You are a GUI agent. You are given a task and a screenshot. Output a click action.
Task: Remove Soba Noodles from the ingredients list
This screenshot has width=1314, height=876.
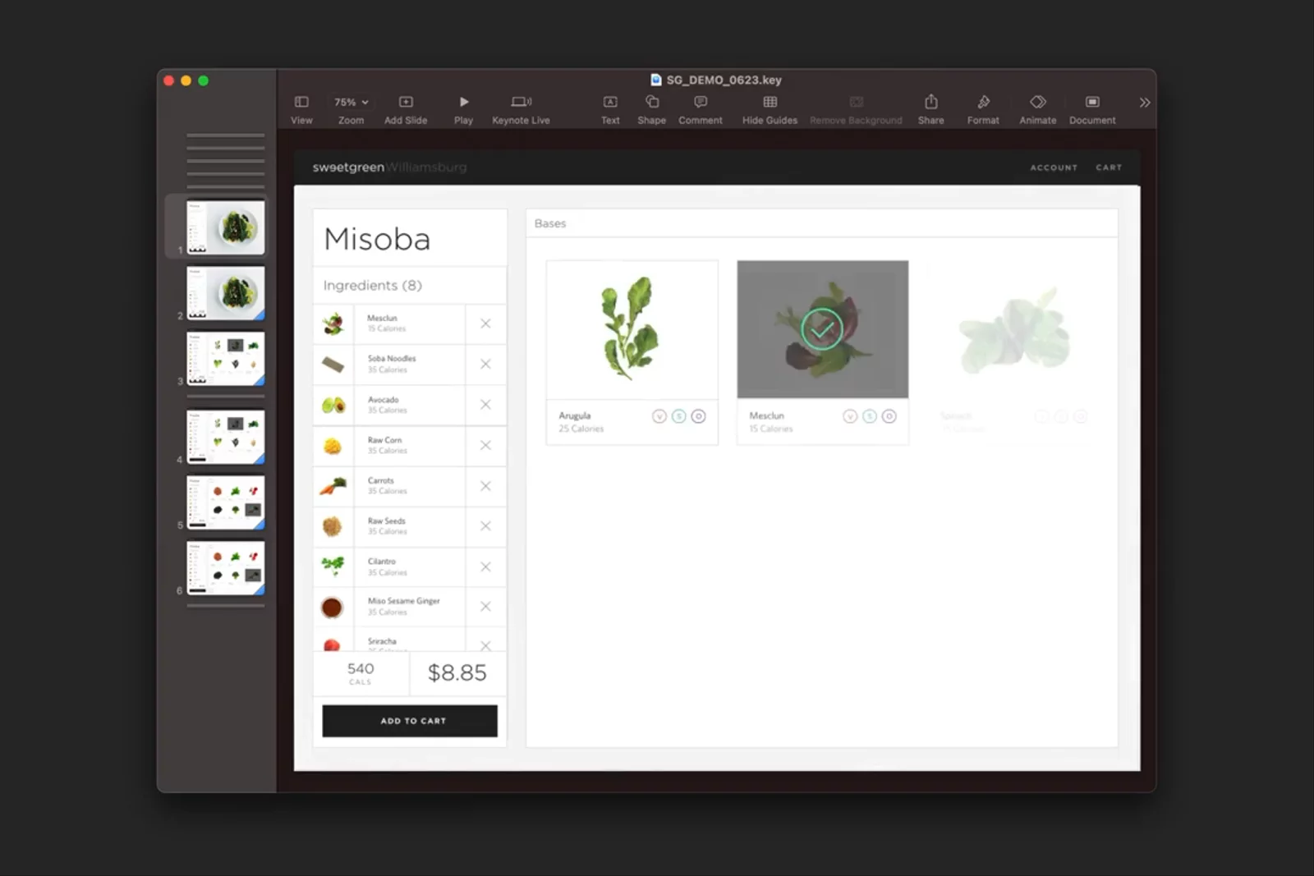pyautogui.click(x=485, y=364)
